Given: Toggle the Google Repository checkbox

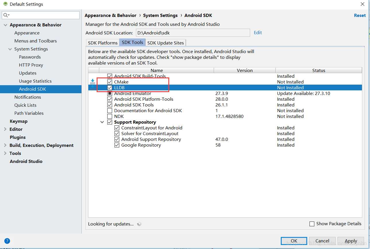Looking at the screenshot, I should [x=117, y=145].
